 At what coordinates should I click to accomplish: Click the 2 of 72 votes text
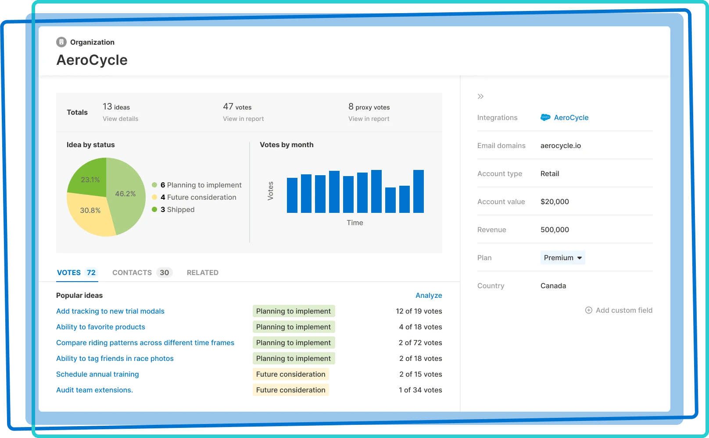point(420,343)
